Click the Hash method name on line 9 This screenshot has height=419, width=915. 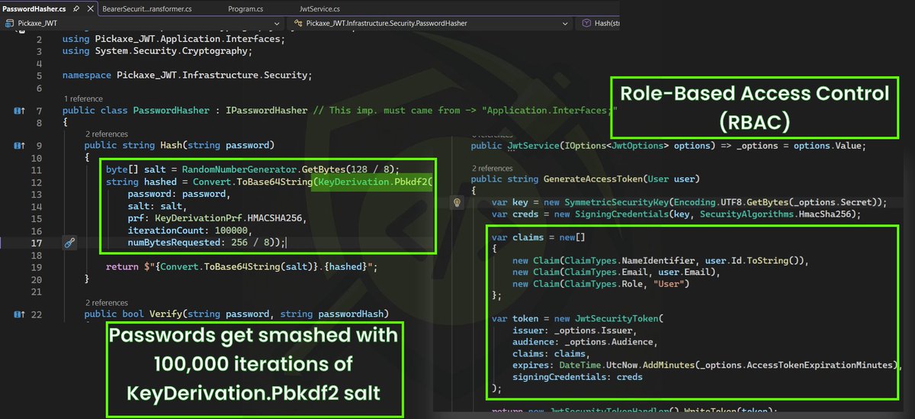tap(171, 145)
